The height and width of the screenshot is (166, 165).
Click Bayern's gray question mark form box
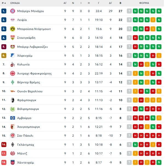[129, 11]
